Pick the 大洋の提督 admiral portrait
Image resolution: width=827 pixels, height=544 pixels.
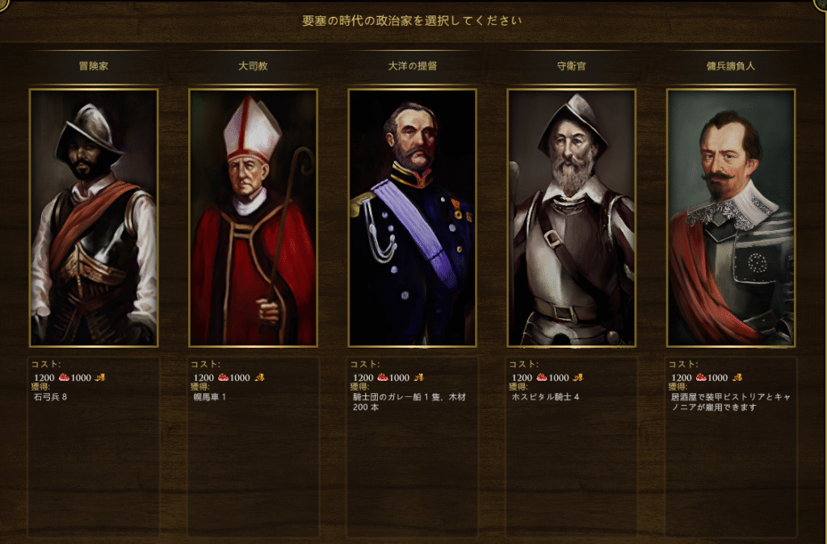coord(413,218)
